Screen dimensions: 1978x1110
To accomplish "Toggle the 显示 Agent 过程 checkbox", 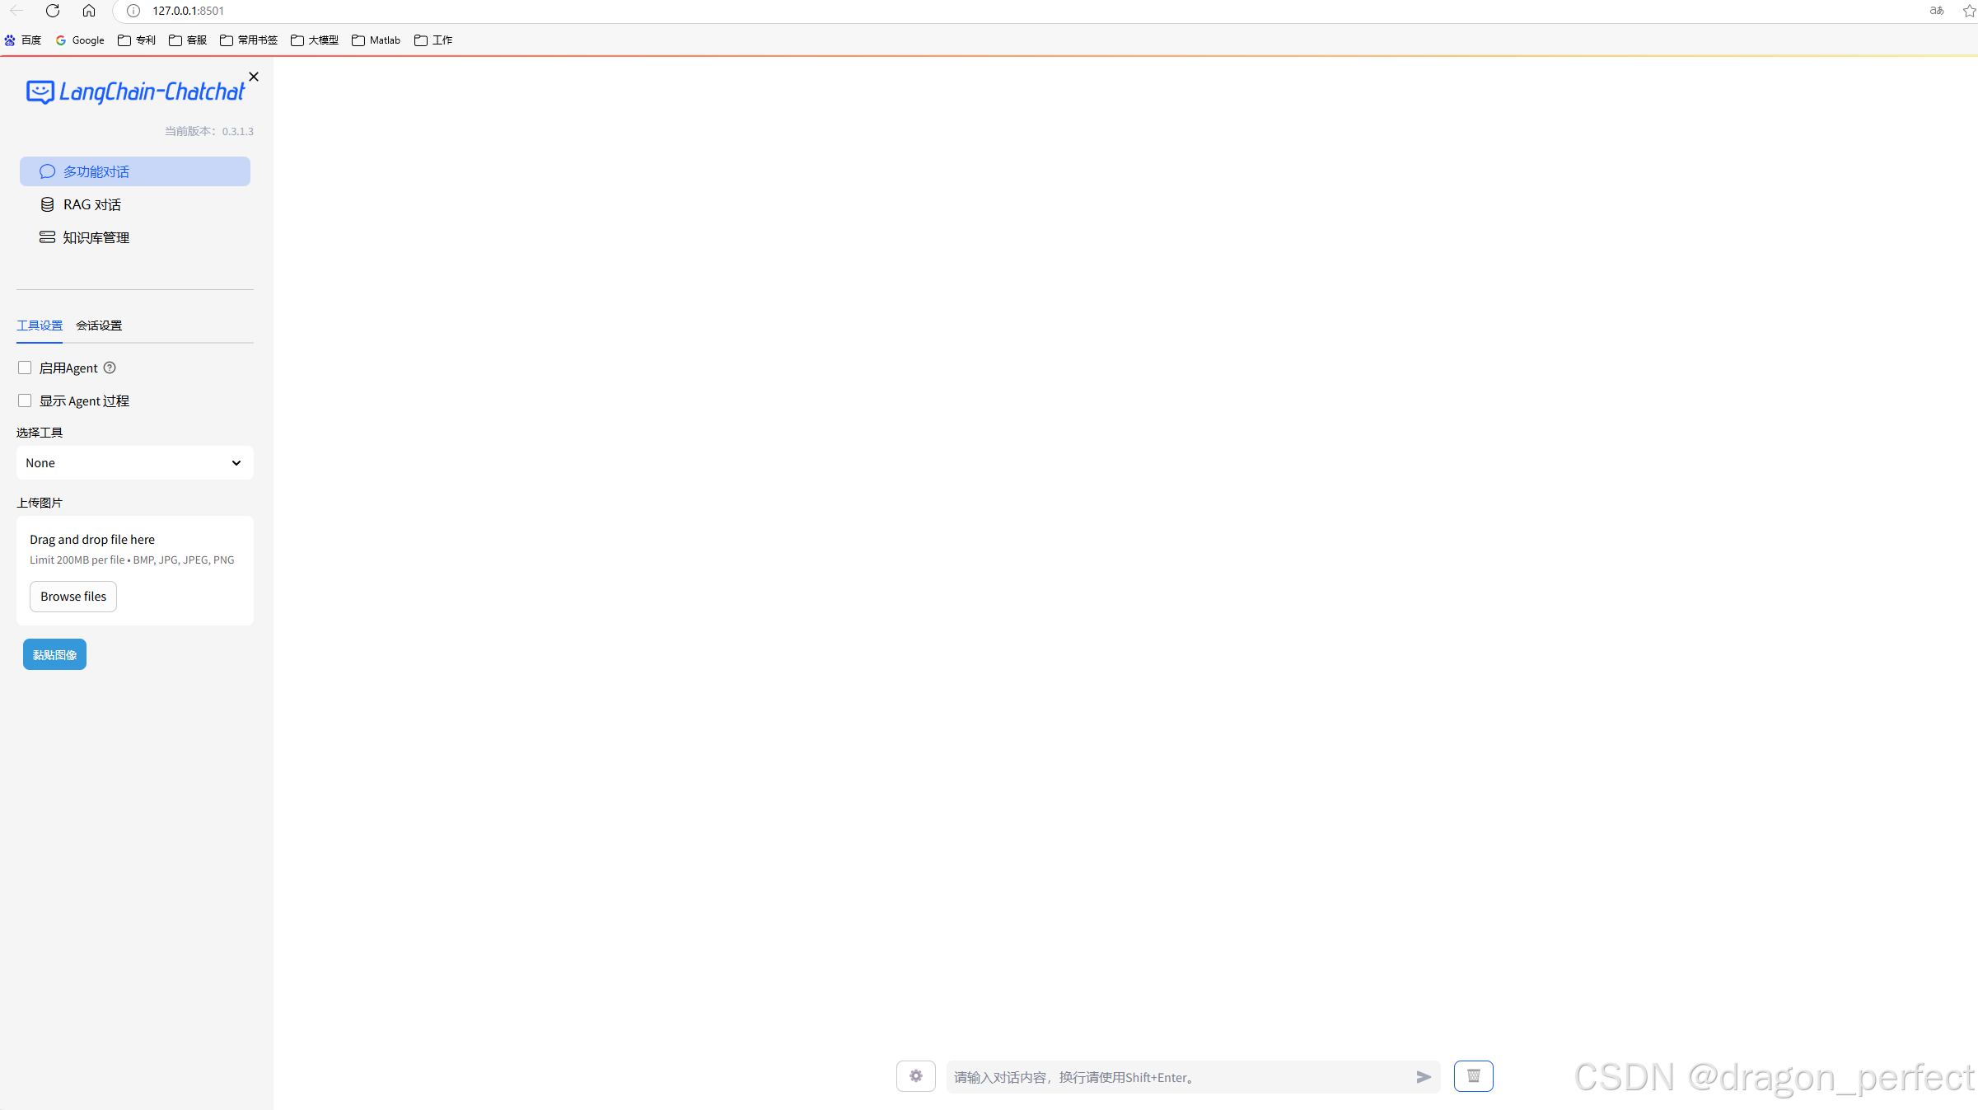I will pos(25,400).
